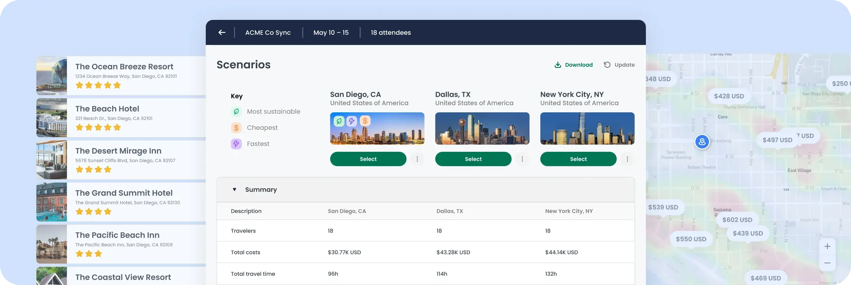
Task: Click the $469 USD map price marker
Action: tap(766, 278)
